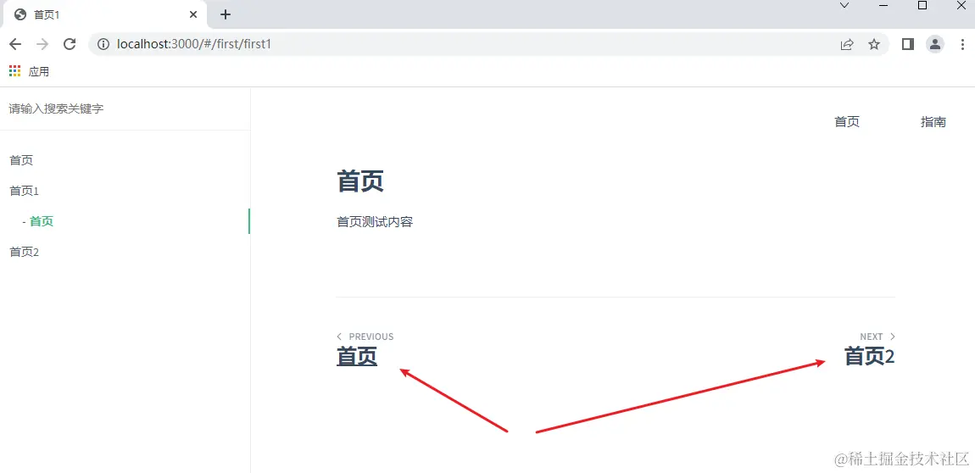Open the browser side panel icon
Screen dimensions: 975x473
tap(908, 44)
